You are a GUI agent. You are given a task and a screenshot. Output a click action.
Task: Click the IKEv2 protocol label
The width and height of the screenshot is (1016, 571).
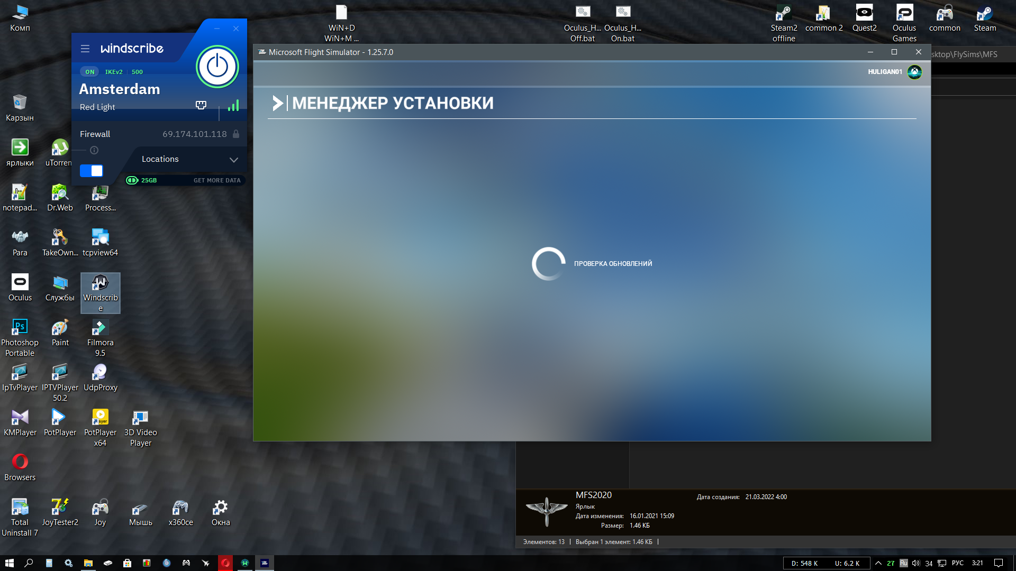click(x=114, y=72)
